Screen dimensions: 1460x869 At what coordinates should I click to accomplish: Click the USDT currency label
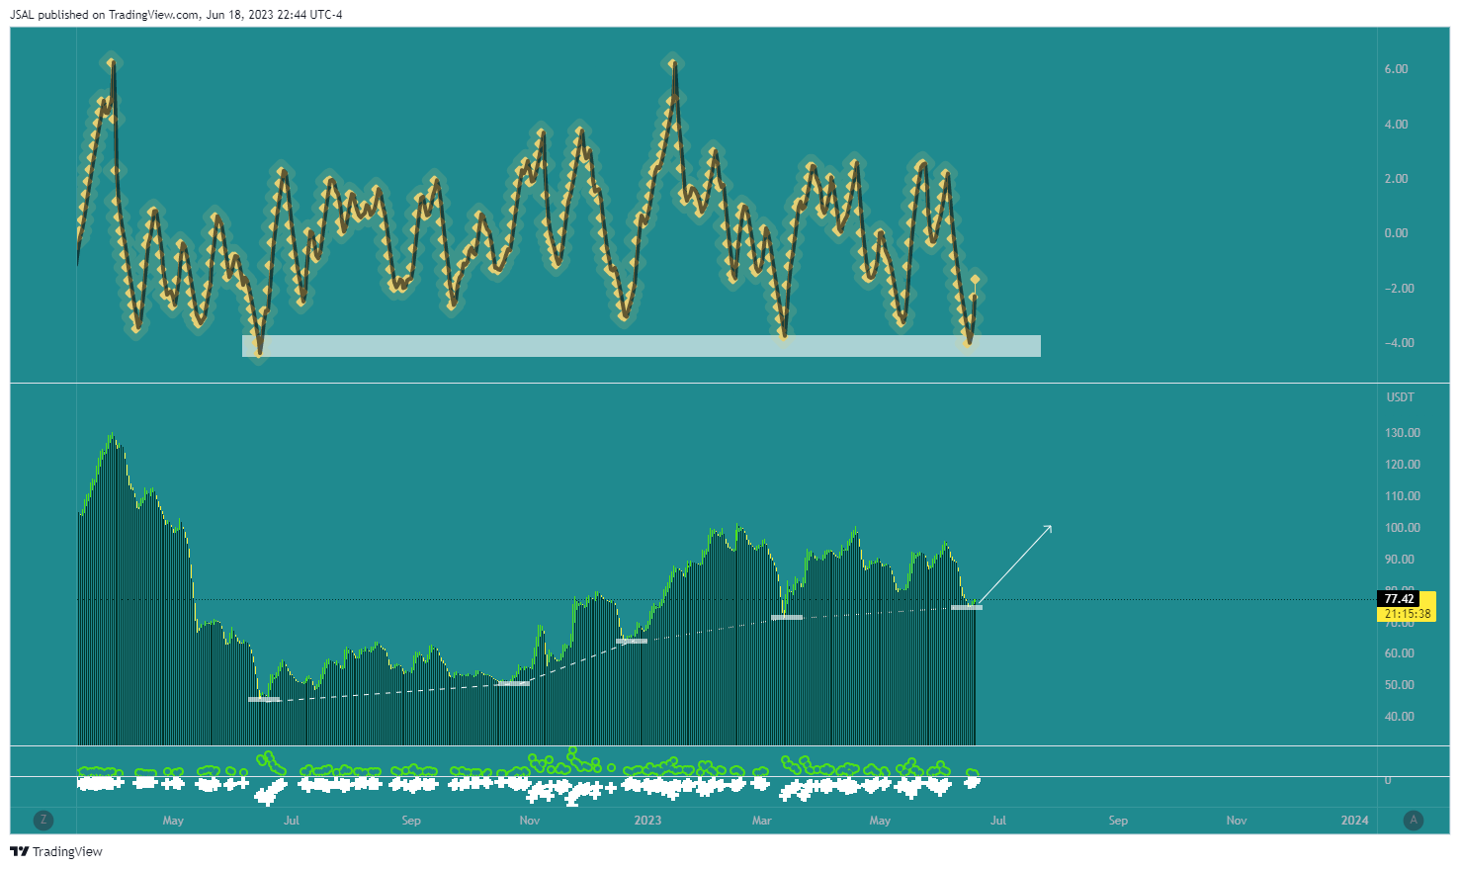tap(1400, 397)
